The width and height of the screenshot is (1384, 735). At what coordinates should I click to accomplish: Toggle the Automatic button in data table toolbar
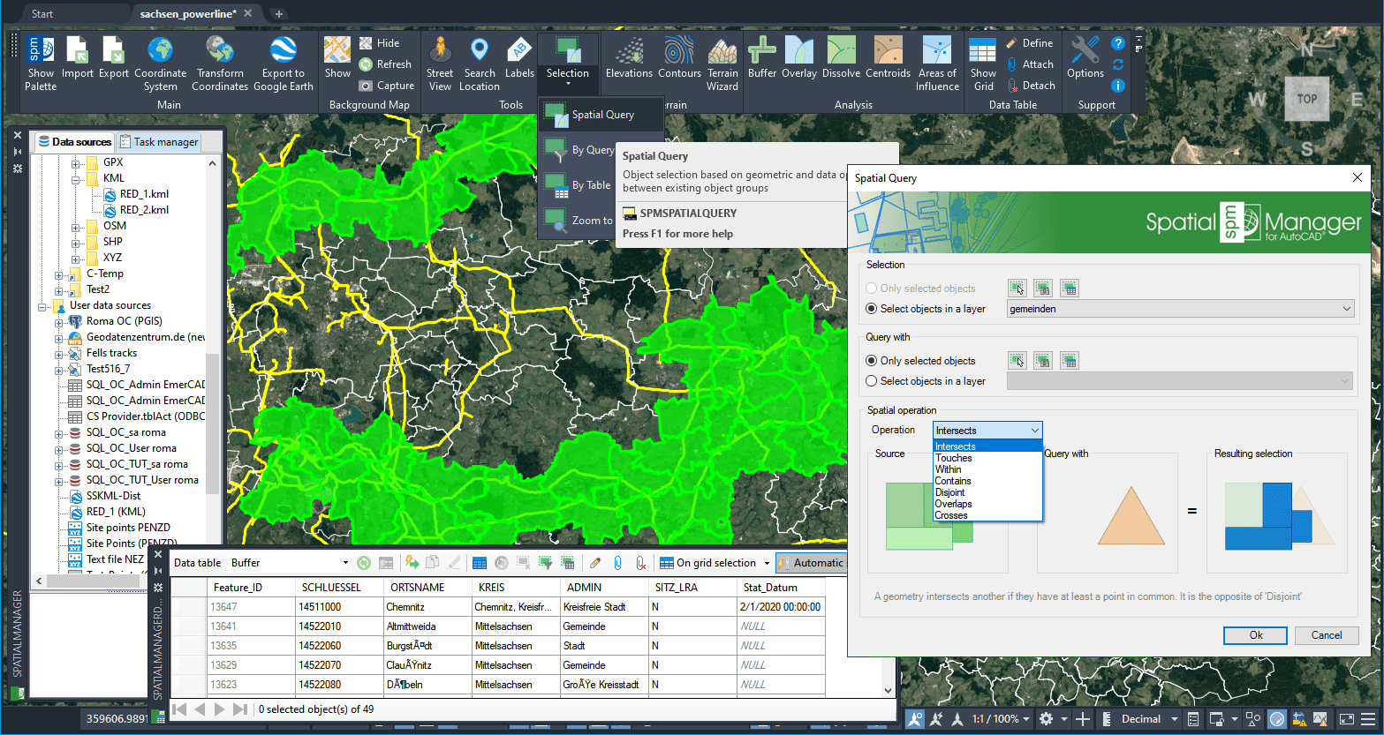[x=812, y=563]
